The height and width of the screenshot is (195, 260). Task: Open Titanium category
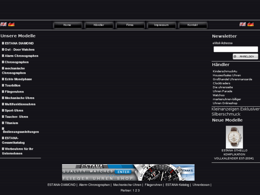coord(11,123)
